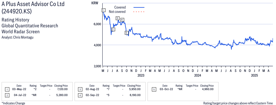The image size is (276, 105).
Task: Click chart marker 1 at price peak
Action: tap(103, 10)
